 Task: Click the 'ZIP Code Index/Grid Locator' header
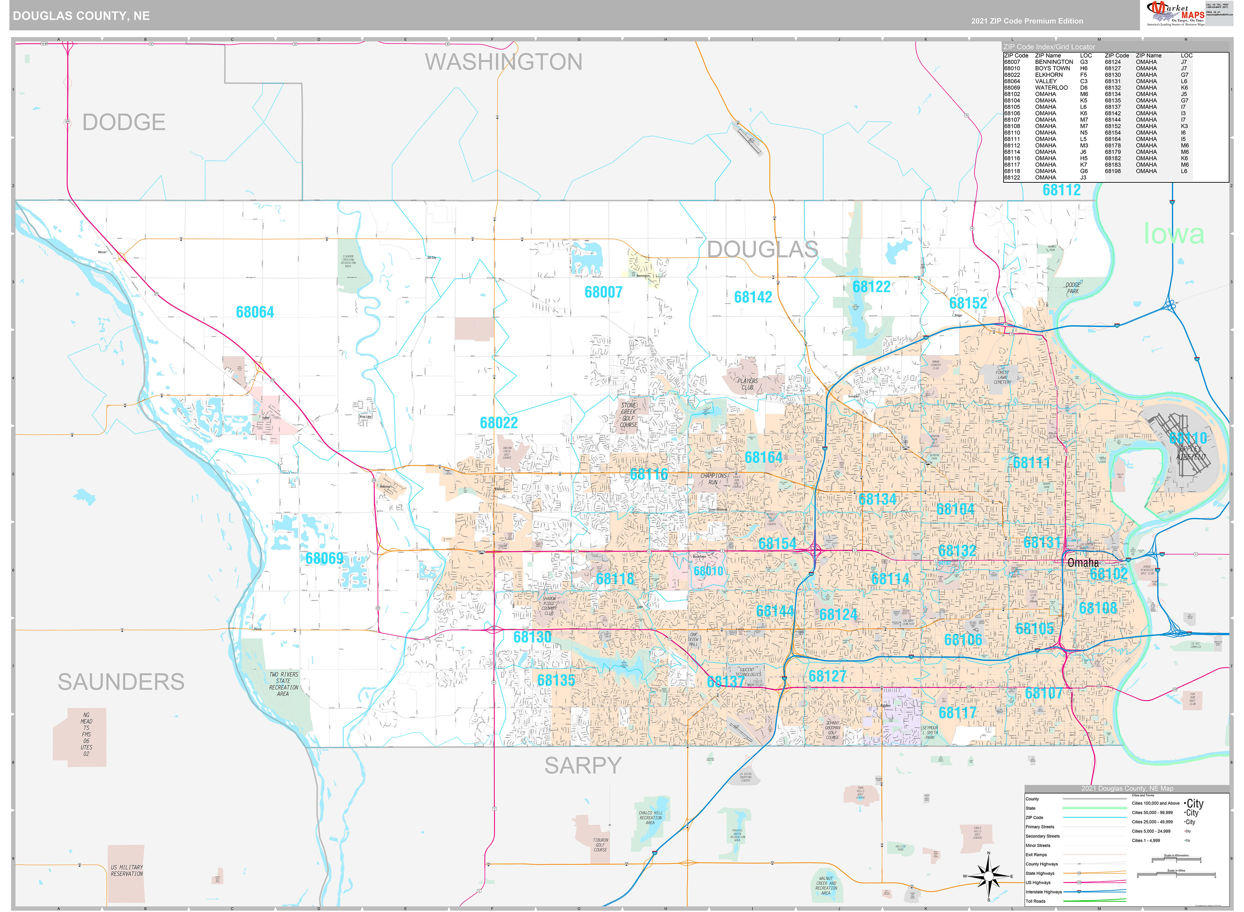click(x=1049, y=47)
